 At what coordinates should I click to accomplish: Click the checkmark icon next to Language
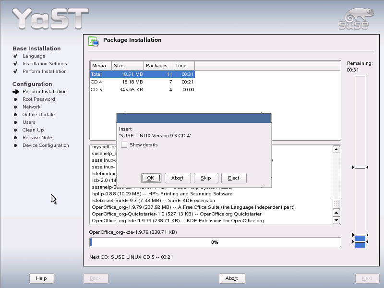coord(15,56)
